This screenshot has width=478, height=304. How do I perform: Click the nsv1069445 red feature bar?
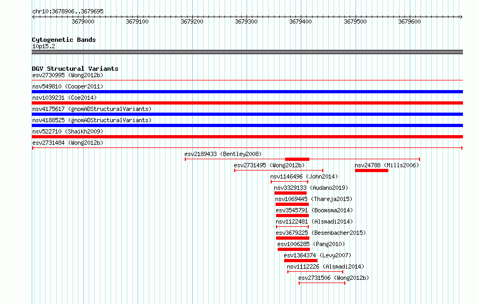pyautogui.click(x=292, y=204)
